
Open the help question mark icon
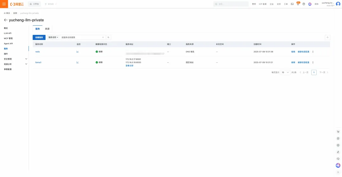point(304,4)
